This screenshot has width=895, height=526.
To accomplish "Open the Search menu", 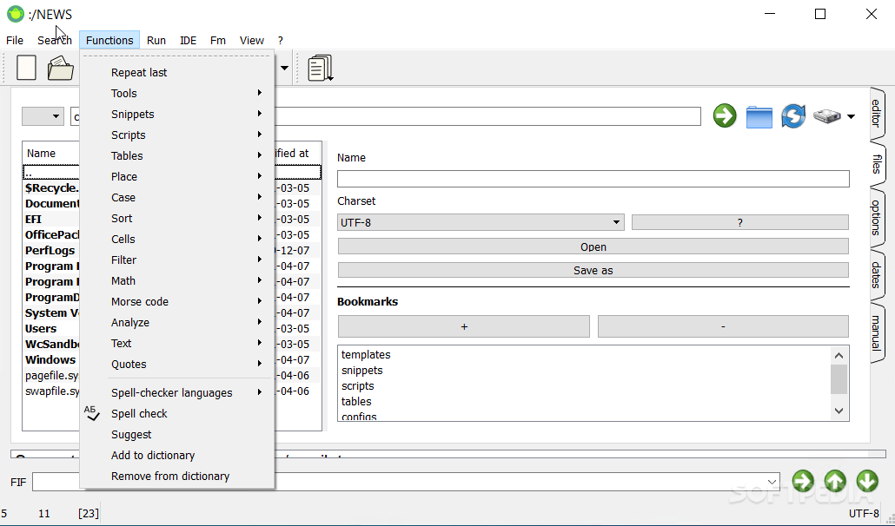I will pos(55,41).
